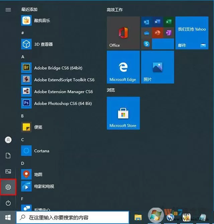The width and height of the screenshot is (214, 224).
Task: Open the Documents sidebar icon
Action: [x=8, y=156]
